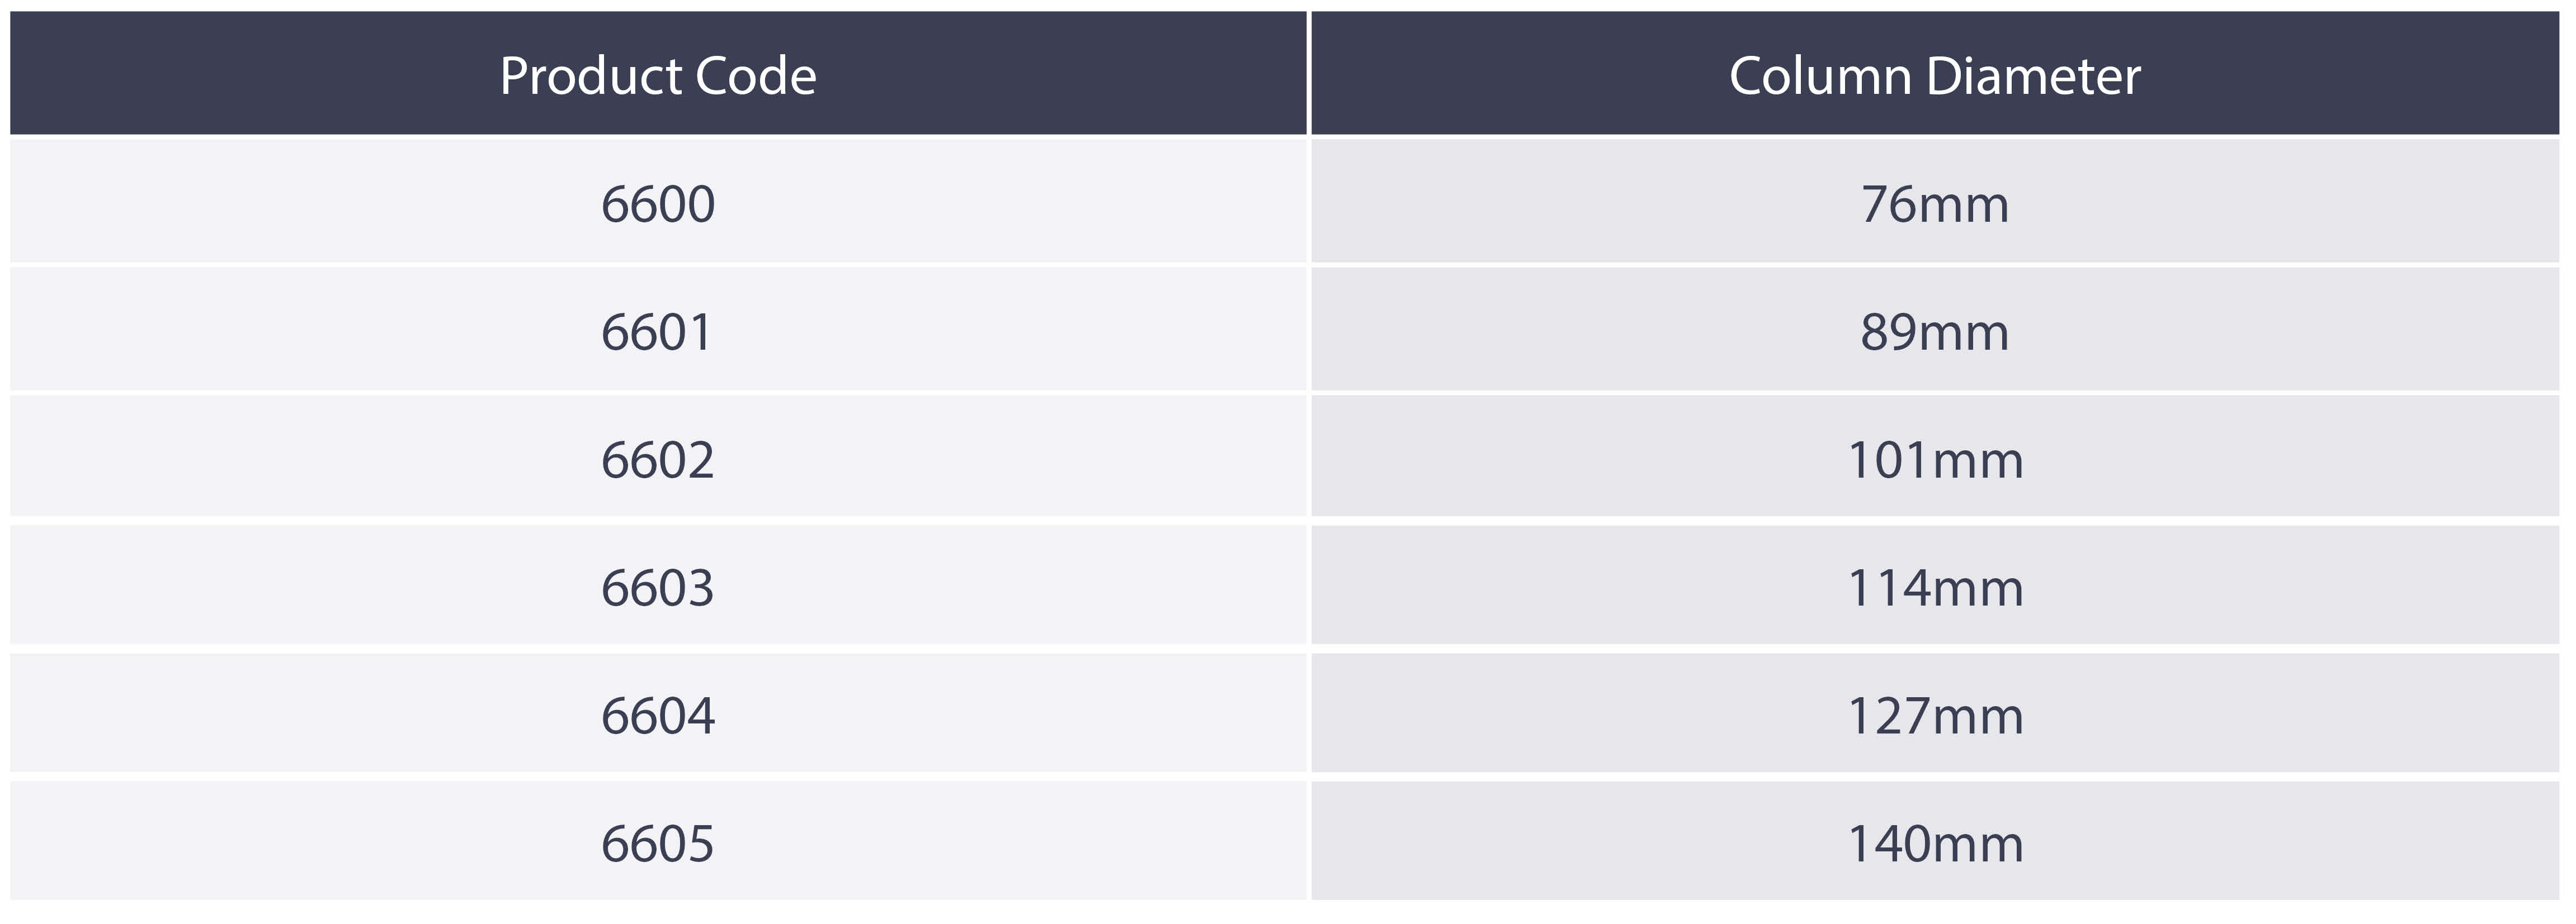
Task: Select the 89mm diameter cell
Action: coord(1935,328)
